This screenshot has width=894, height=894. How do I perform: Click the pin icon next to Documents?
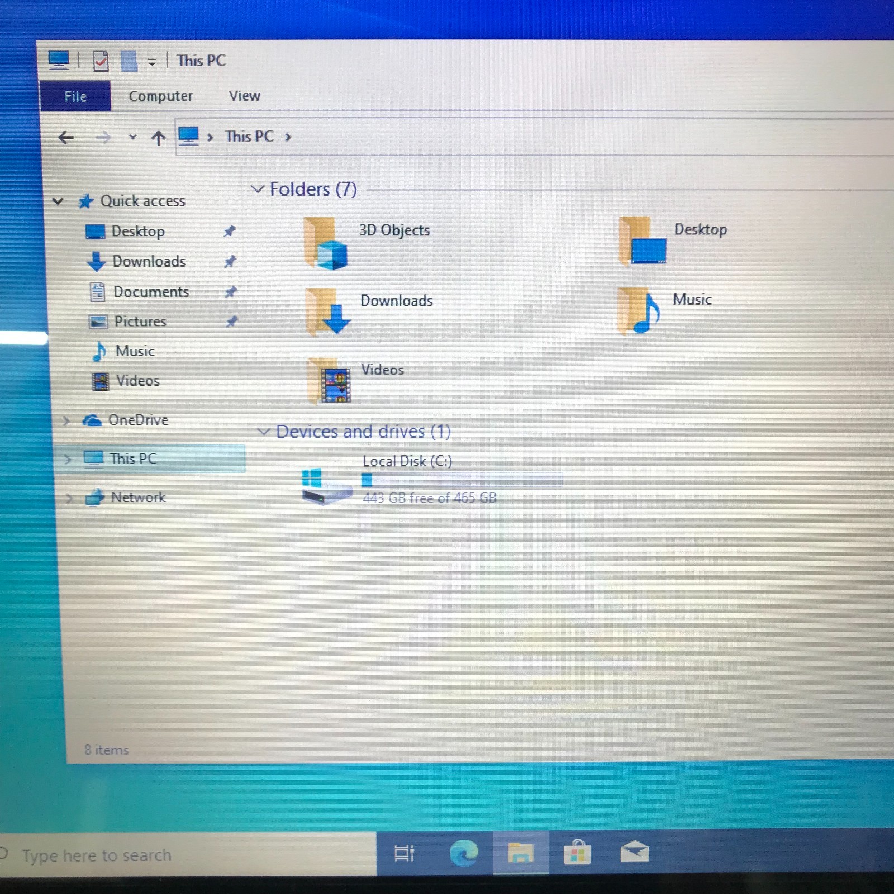coord(231,291)
